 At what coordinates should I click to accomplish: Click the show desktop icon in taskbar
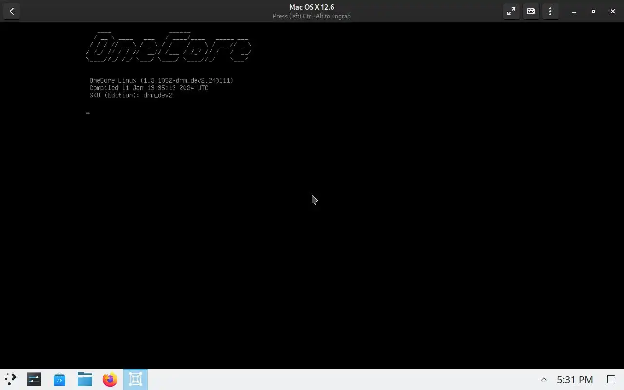pyautogui.click(x=611, y=379)
